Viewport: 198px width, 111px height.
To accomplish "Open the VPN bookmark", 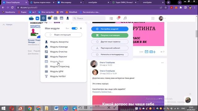I will (60, 12).
